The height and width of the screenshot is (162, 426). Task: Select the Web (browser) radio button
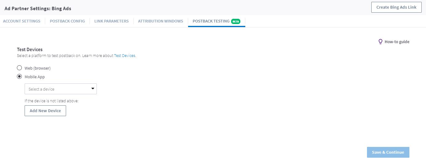pos(19,68)
